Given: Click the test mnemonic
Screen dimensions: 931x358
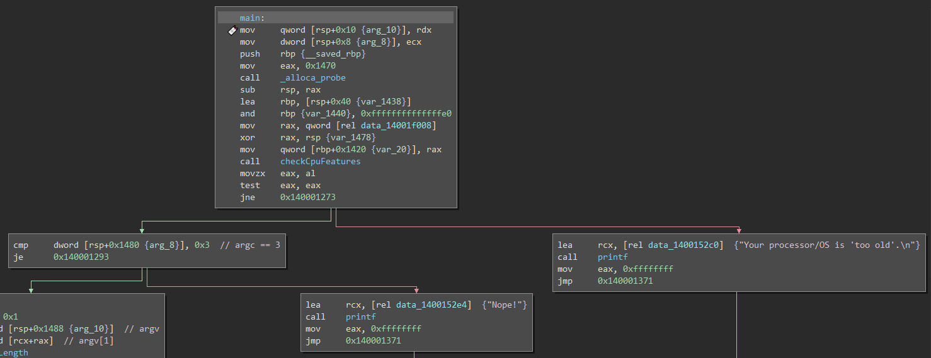Looking at the screenshot, I should coord(250,186).
